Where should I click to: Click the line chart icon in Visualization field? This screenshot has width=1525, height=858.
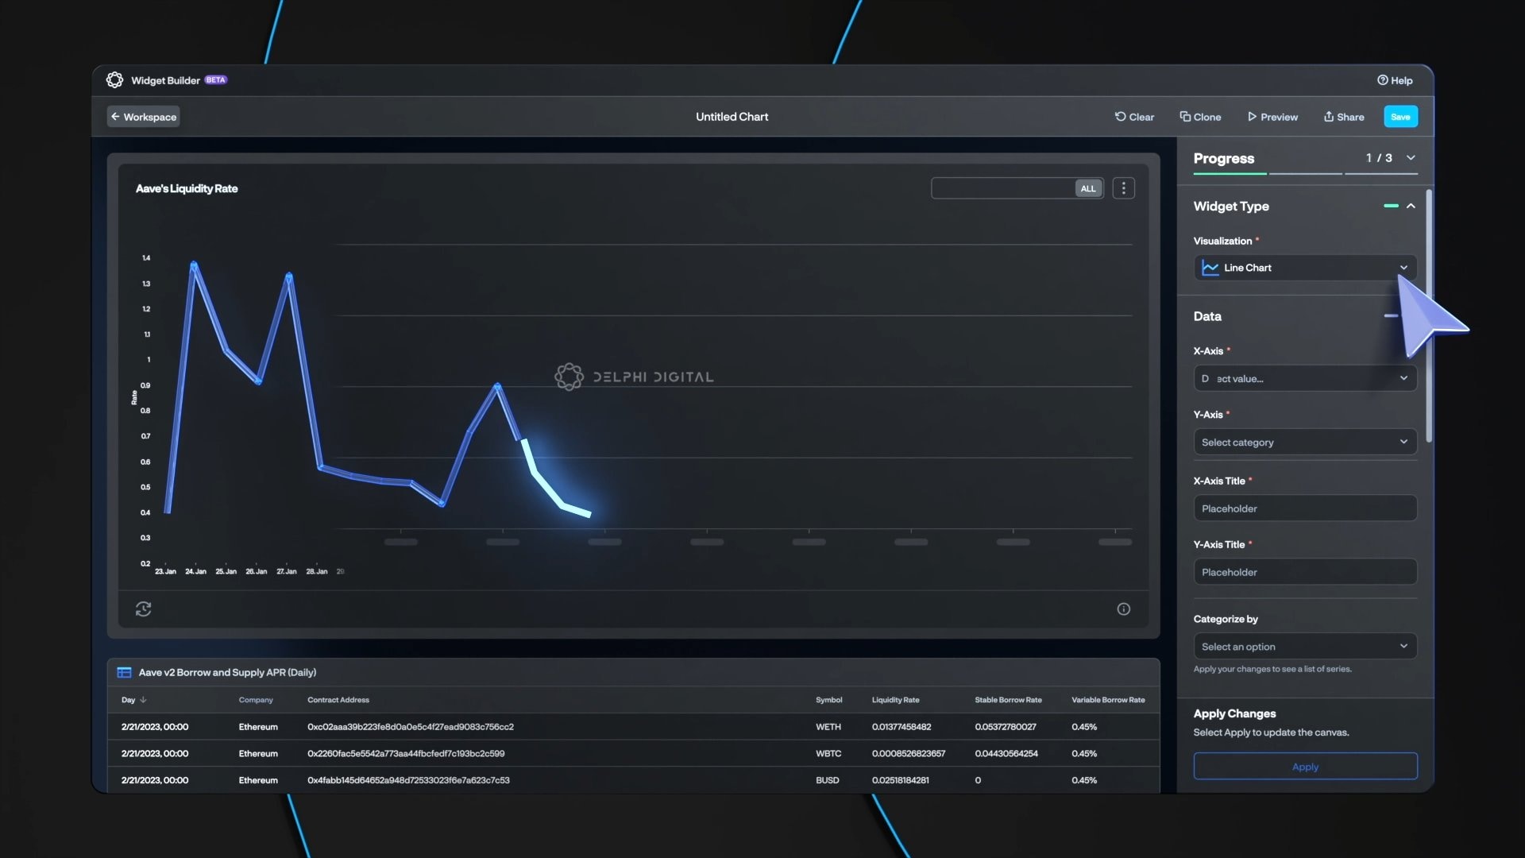click(1210, 268)
